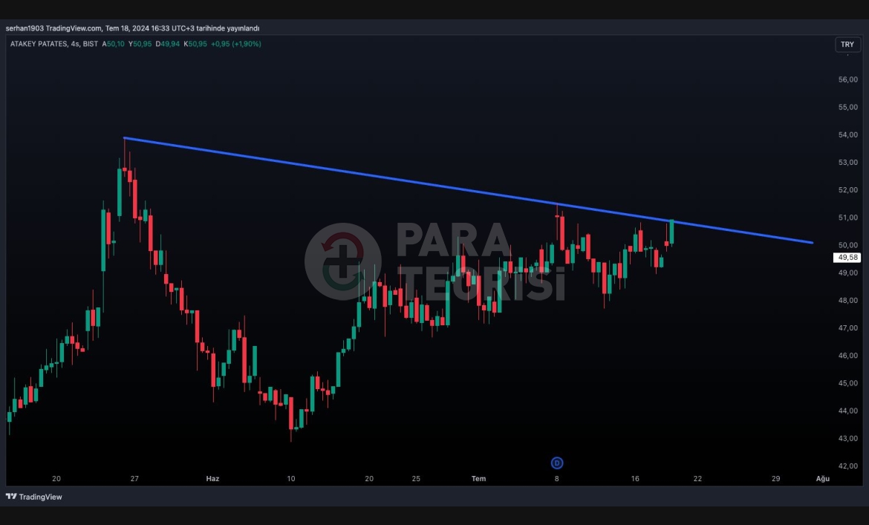Click the close value K50,95

[195, 44]
